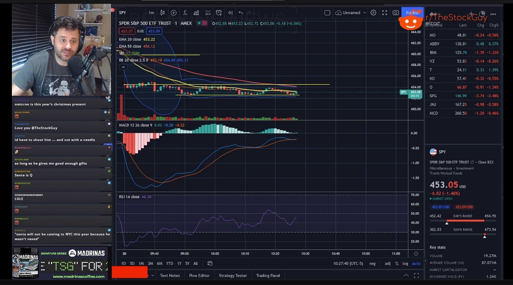The image size is (513, 285).
Task: Open the Indicators fx menu
Action: coord(185,13)
